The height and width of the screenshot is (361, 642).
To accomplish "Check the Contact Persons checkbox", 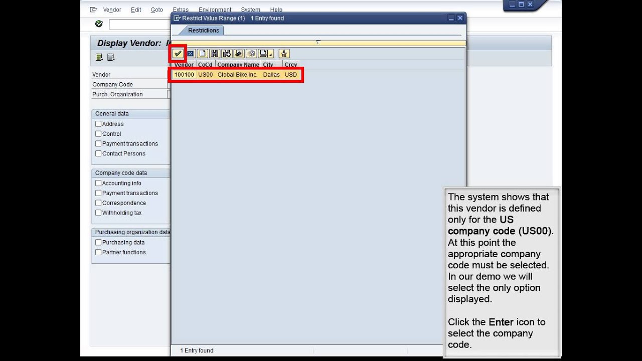I will (x=98, y=153).
